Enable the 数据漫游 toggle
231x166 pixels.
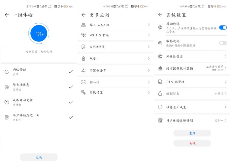[223, 43]
